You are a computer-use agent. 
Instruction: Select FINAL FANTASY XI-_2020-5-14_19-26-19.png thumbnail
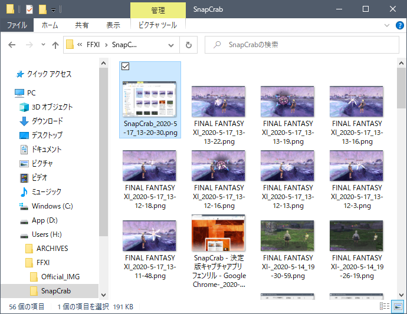click(x=356, y=236)
